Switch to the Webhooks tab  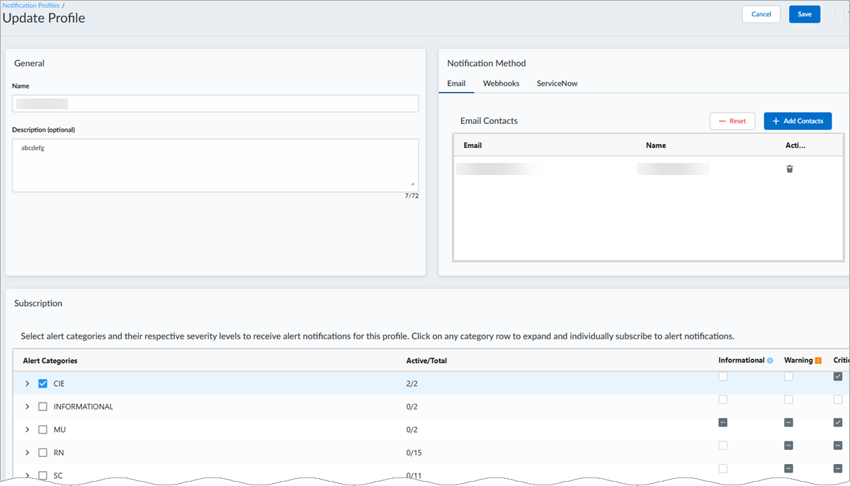point(501,84)
